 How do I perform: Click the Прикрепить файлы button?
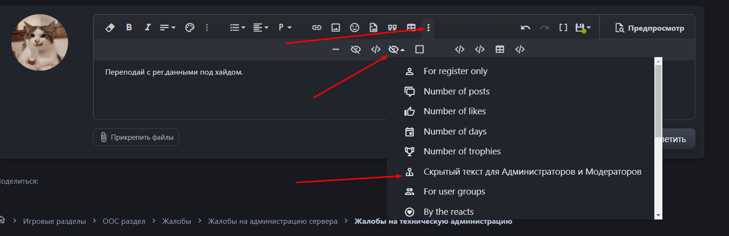pos(136,138)
